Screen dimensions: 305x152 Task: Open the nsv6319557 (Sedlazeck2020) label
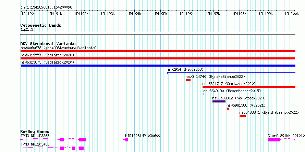click(47, 55)
